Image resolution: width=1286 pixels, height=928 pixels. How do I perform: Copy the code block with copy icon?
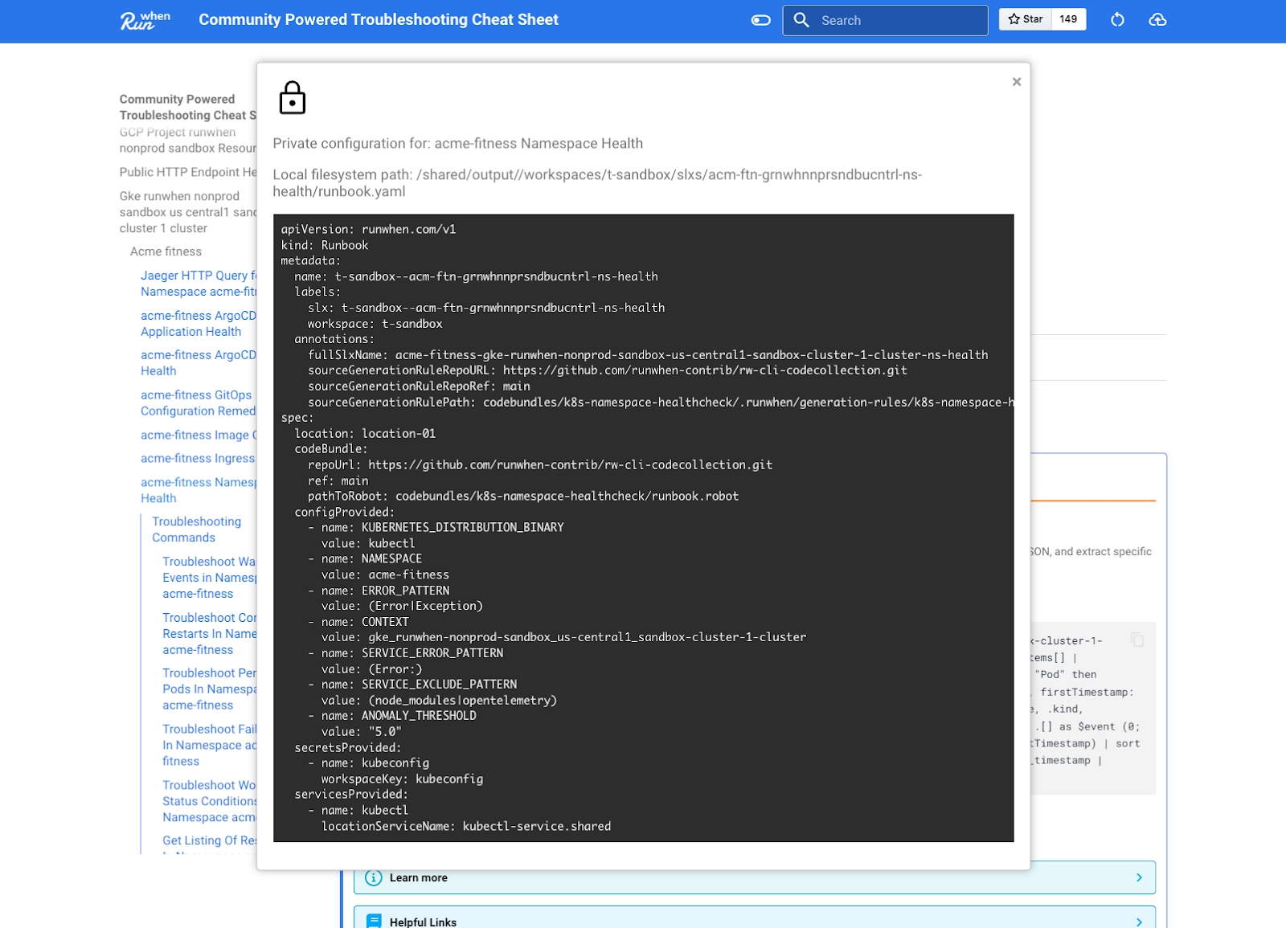(1137, 640)
